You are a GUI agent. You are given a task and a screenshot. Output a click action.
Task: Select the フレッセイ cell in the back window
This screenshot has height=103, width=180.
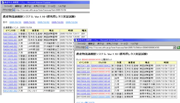click(35, 91)
